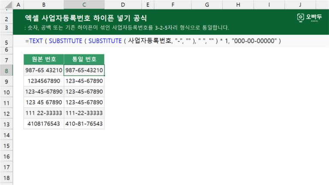The height and width of the screenshot is (185, 329).
Task: Click the TEXT SUBSTITUTE formula line
Action: pyautogui.click(x=153, y=41)
